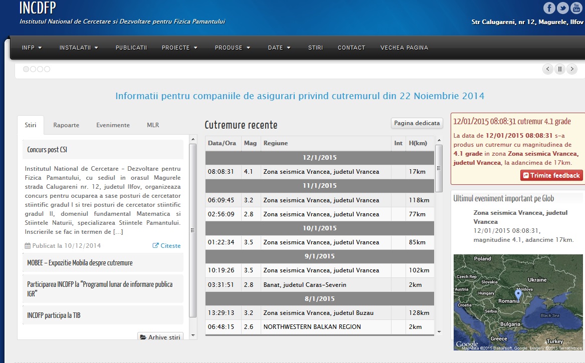Advance slideshow with the next arrow icon

571,69
